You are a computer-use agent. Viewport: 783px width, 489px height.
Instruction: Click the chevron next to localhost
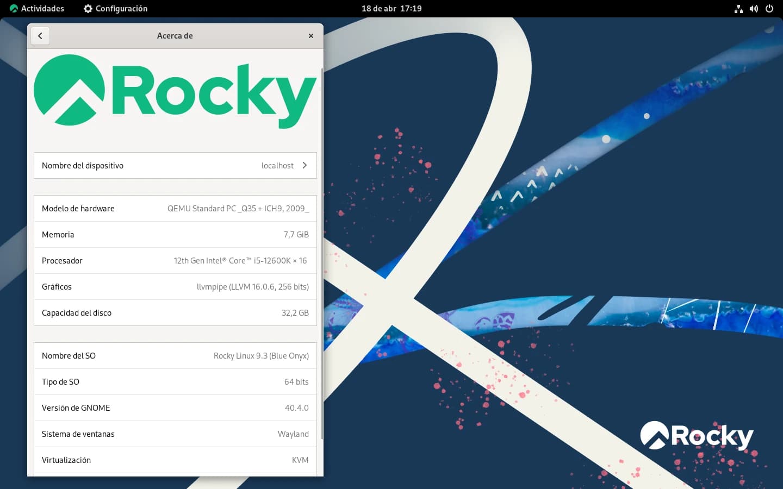tap(304, 166)
